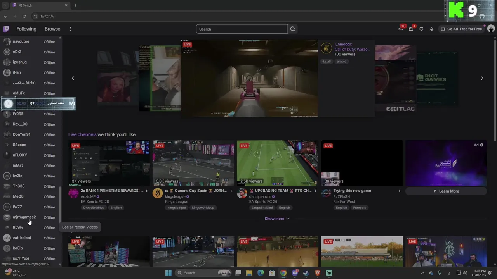This screenshot has width=497, height=279.
Task: Open Steam from the taskbar
Action: click(x=306, y=273)
